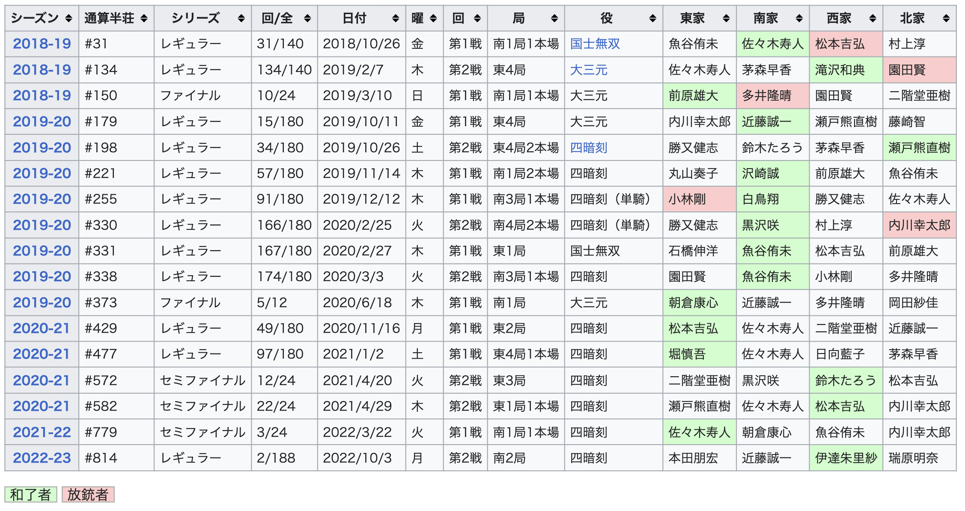Image resolution: width=965 pixels, height=511 pixels.
Task: Click ファイナル cell in row #150
Action: pos(203,95)
